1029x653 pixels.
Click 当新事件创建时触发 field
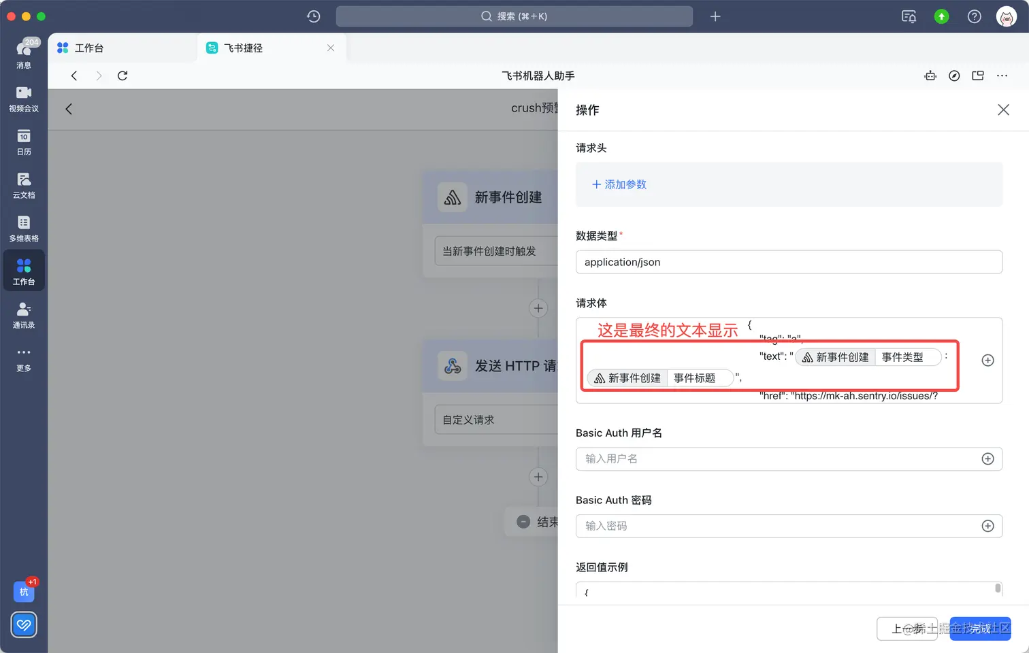coord(496,251)
